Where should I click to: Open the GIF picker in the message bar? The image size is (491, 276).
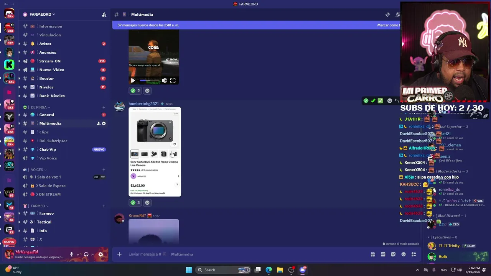coord(383,254)
